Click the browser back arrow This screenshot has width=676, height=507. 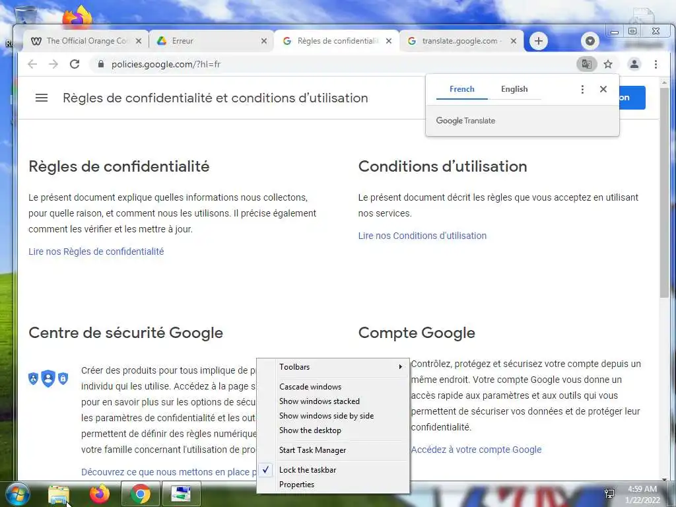coord(32,64)
